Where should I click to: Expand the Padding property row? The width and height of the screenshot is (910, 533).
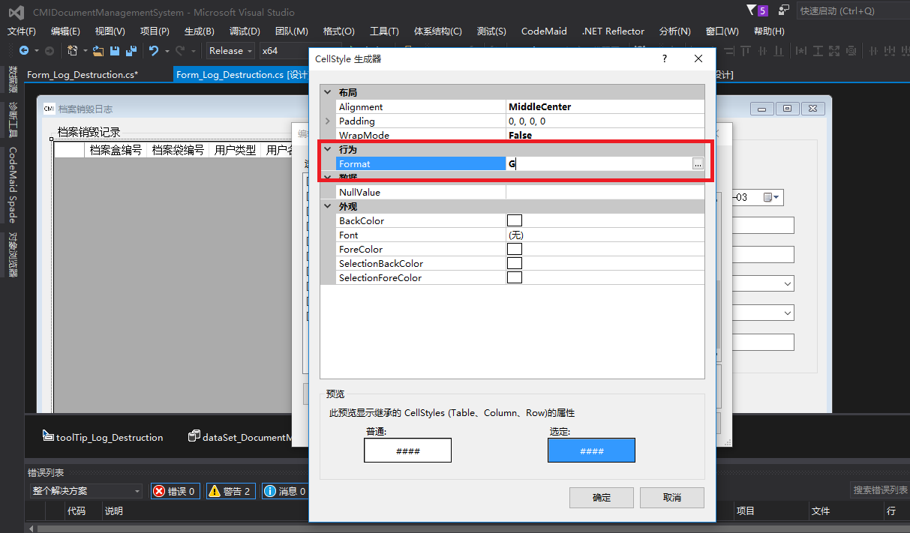coord(327,121)
